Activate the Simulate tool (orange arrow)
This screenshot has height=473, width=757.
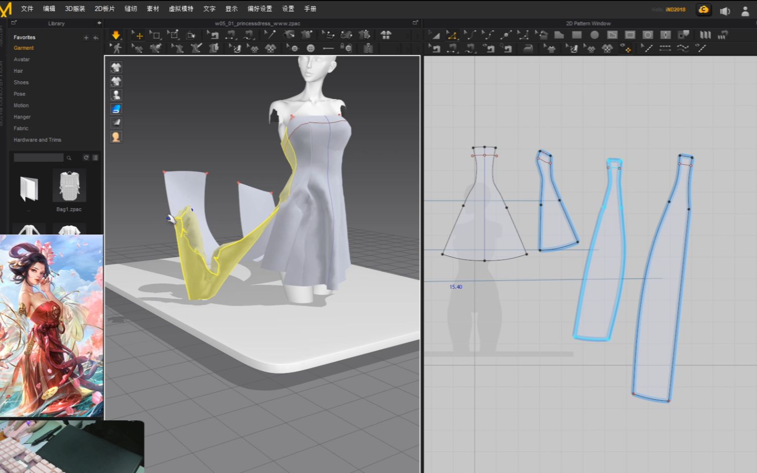click(x=116, y=35)
